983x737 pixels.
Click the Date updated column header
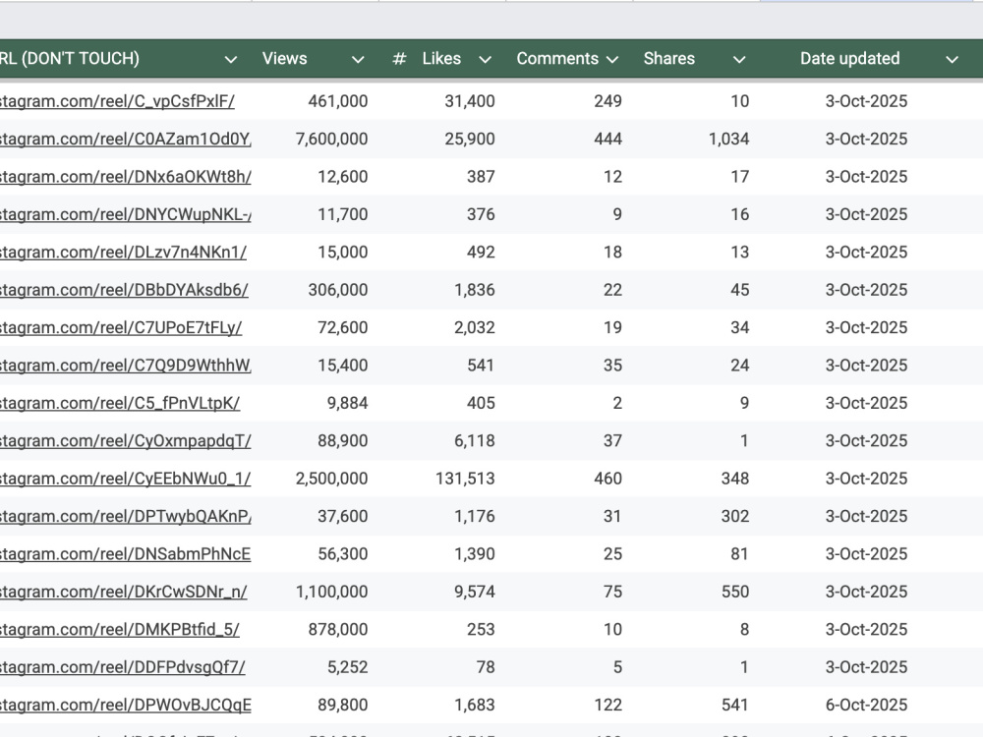point(849,59)
